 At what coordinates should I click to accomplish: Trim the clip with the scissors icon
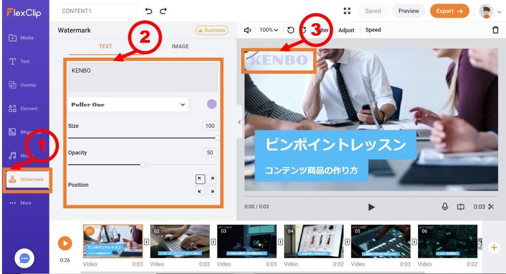click(491, 207)
